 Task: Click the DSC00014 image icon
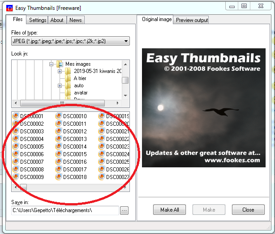coord(58,146)
